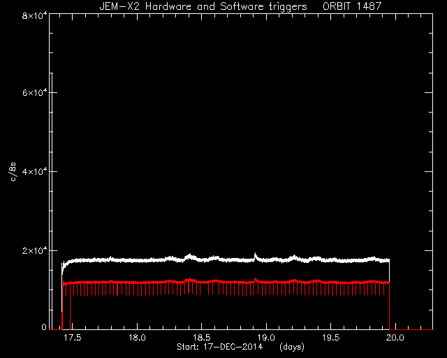This screenshot has height=358, width=447.
Task: Click the 19.5 x-axis tick label
Action: (330, 338)
